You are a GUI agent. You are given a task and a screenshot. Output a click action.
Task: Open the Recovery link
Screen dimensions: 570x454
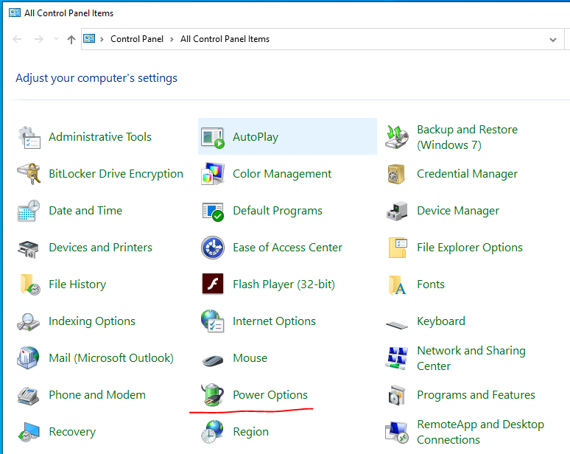point(72,432)
